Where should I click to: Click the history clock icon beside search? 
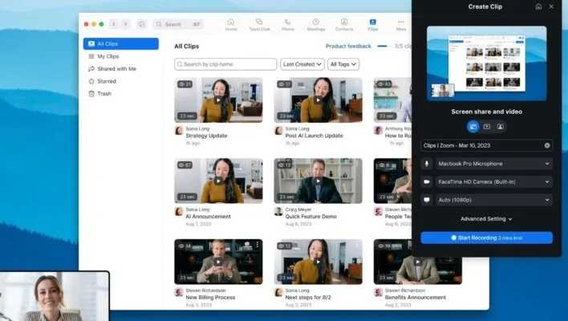coord(141,25)
